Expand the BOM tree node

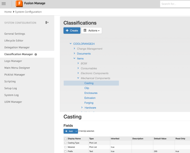pos(78,63)
